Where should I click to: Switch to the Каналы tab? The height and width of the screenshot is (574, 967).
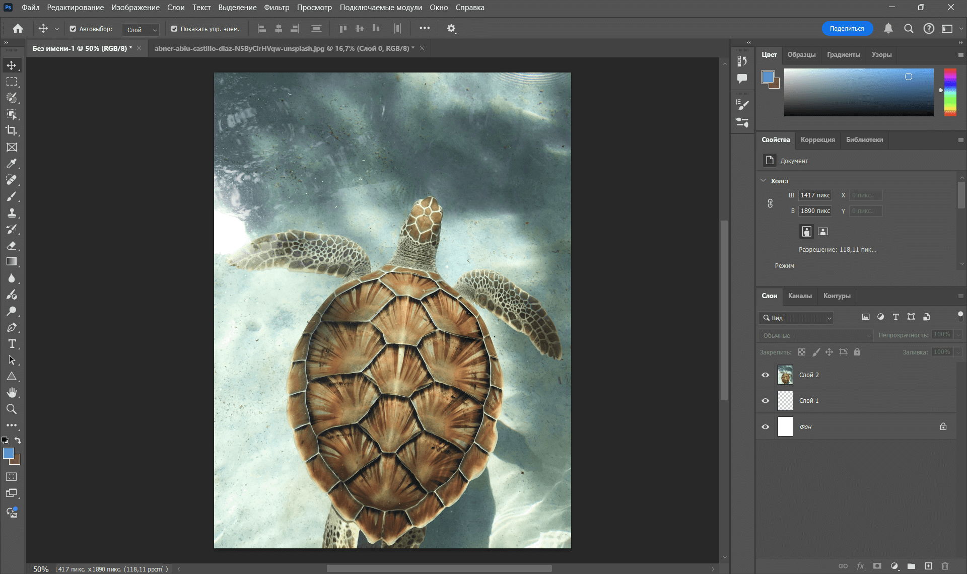pos(800,296)
